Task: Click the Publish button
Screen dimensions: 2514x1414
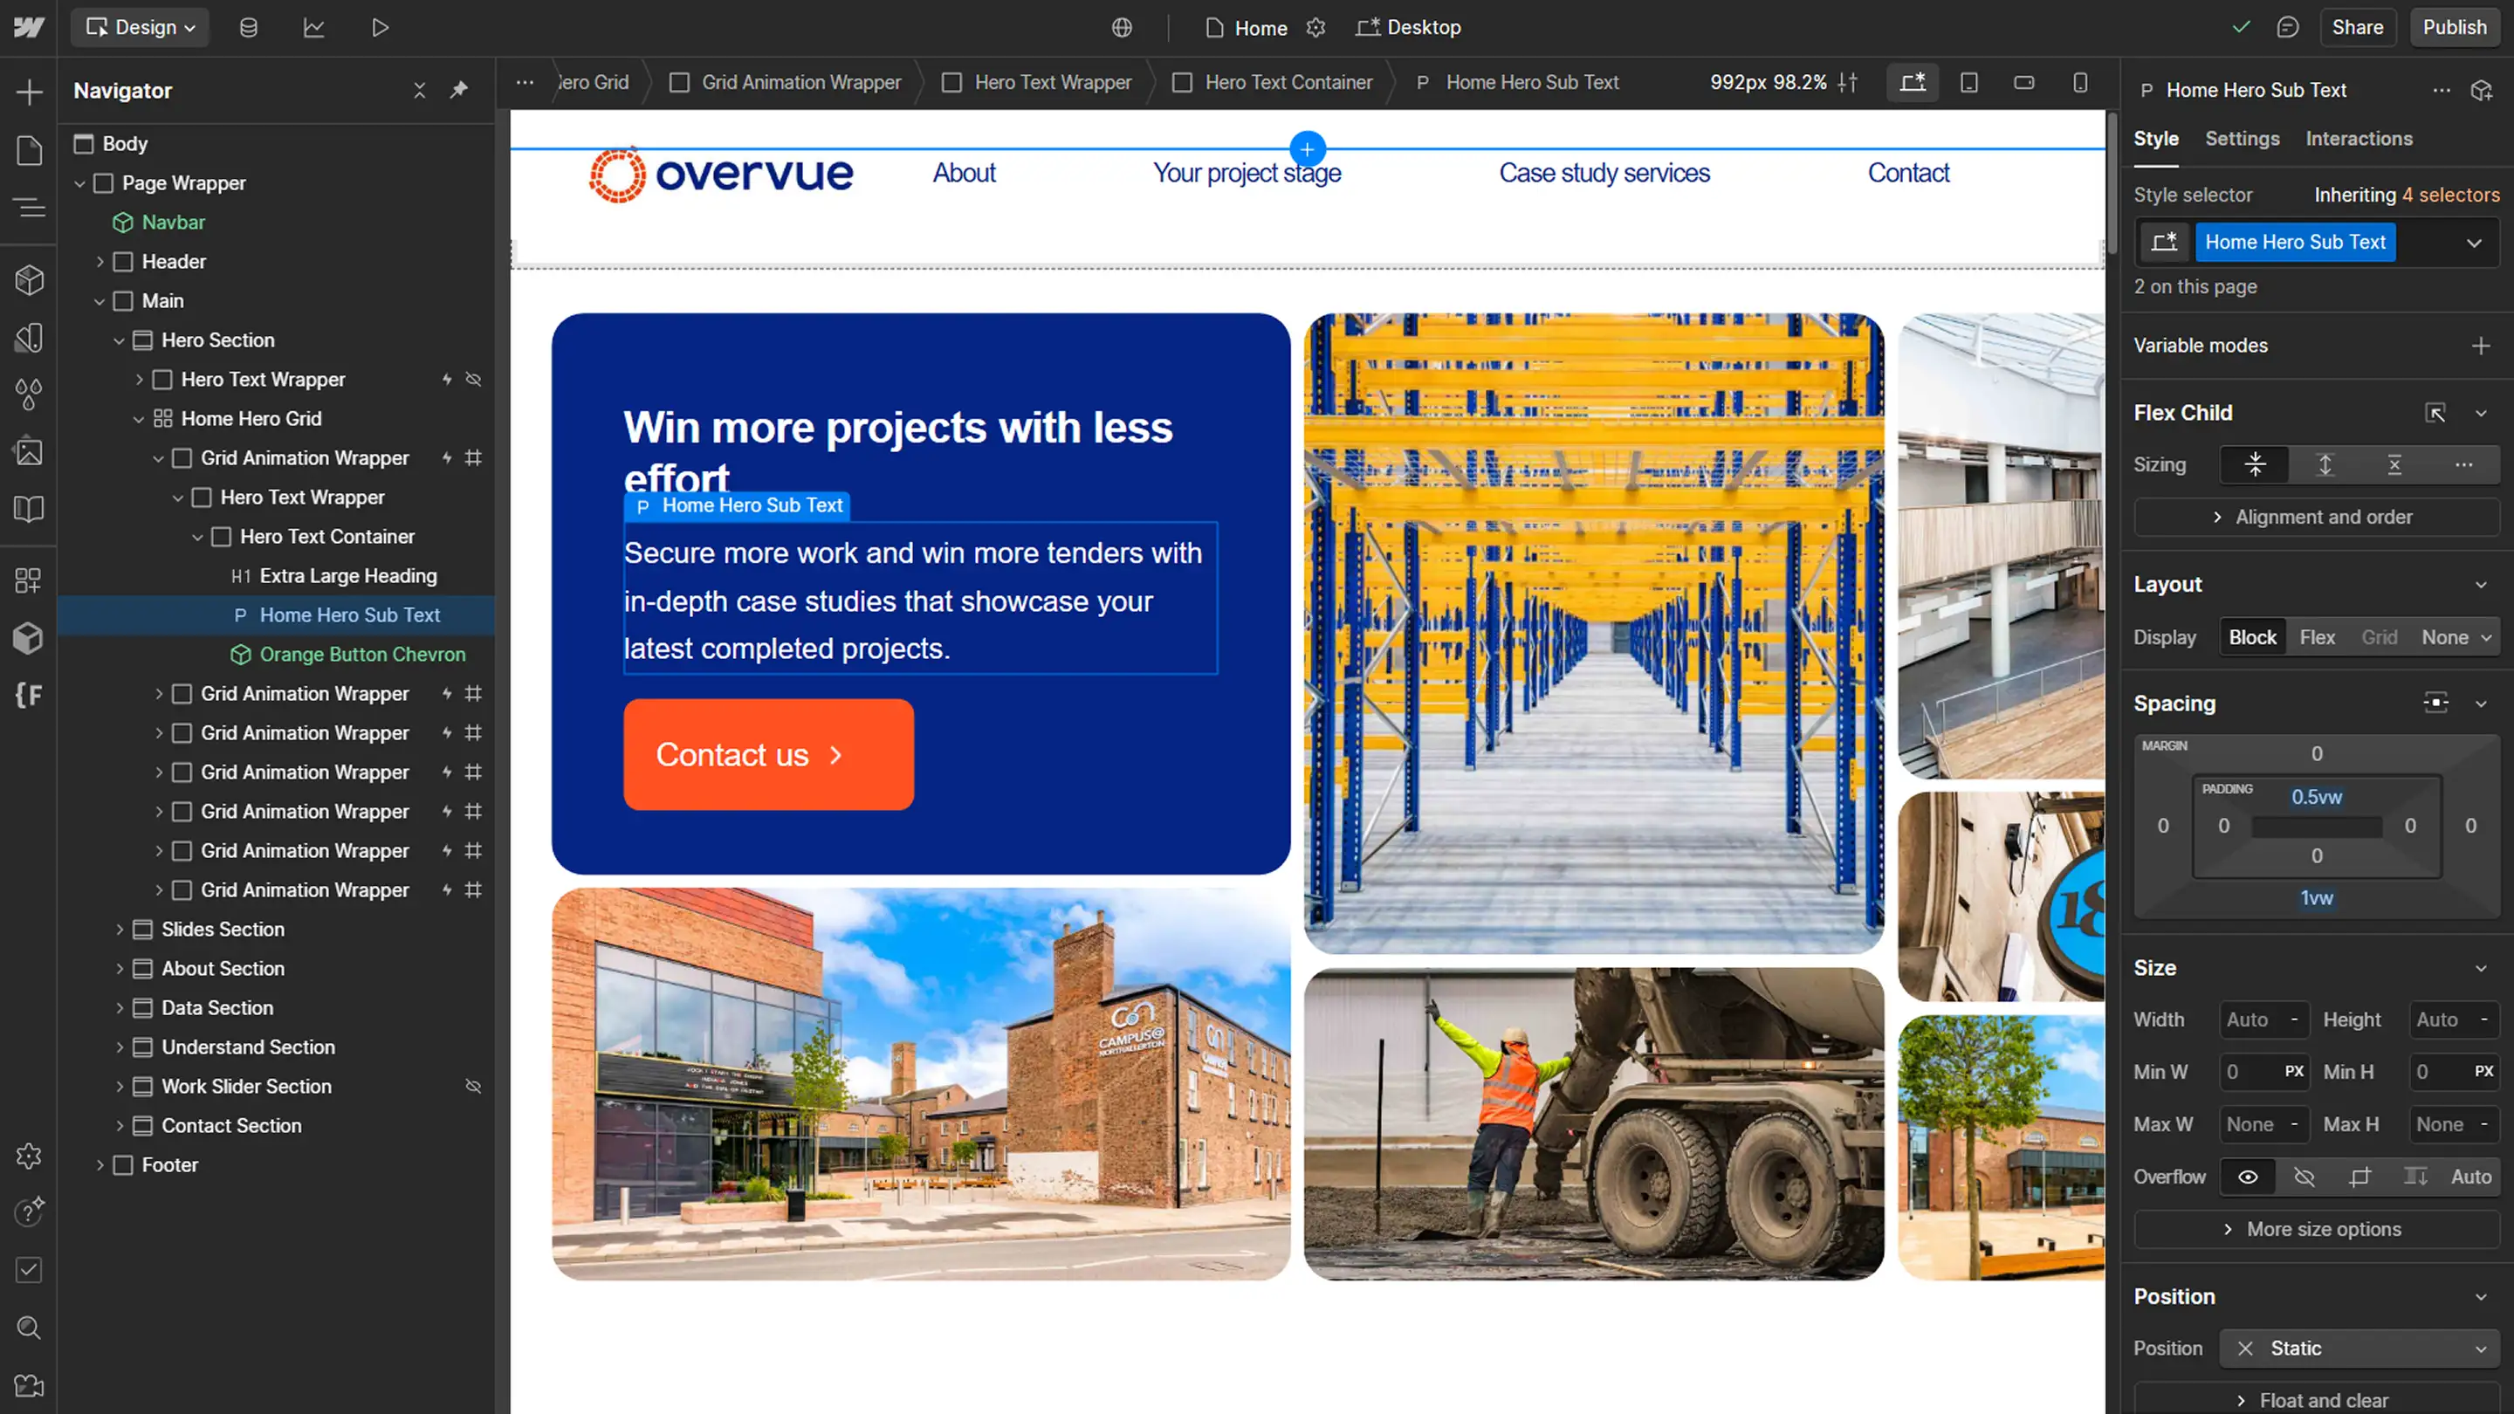Action: click(2454, 27)
